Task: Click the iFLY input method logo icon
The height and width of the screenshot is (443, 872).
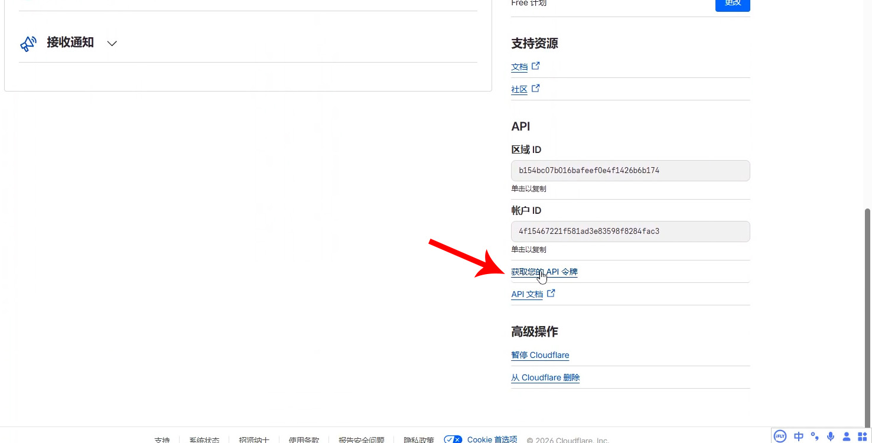Action: [x=780, y=437]
